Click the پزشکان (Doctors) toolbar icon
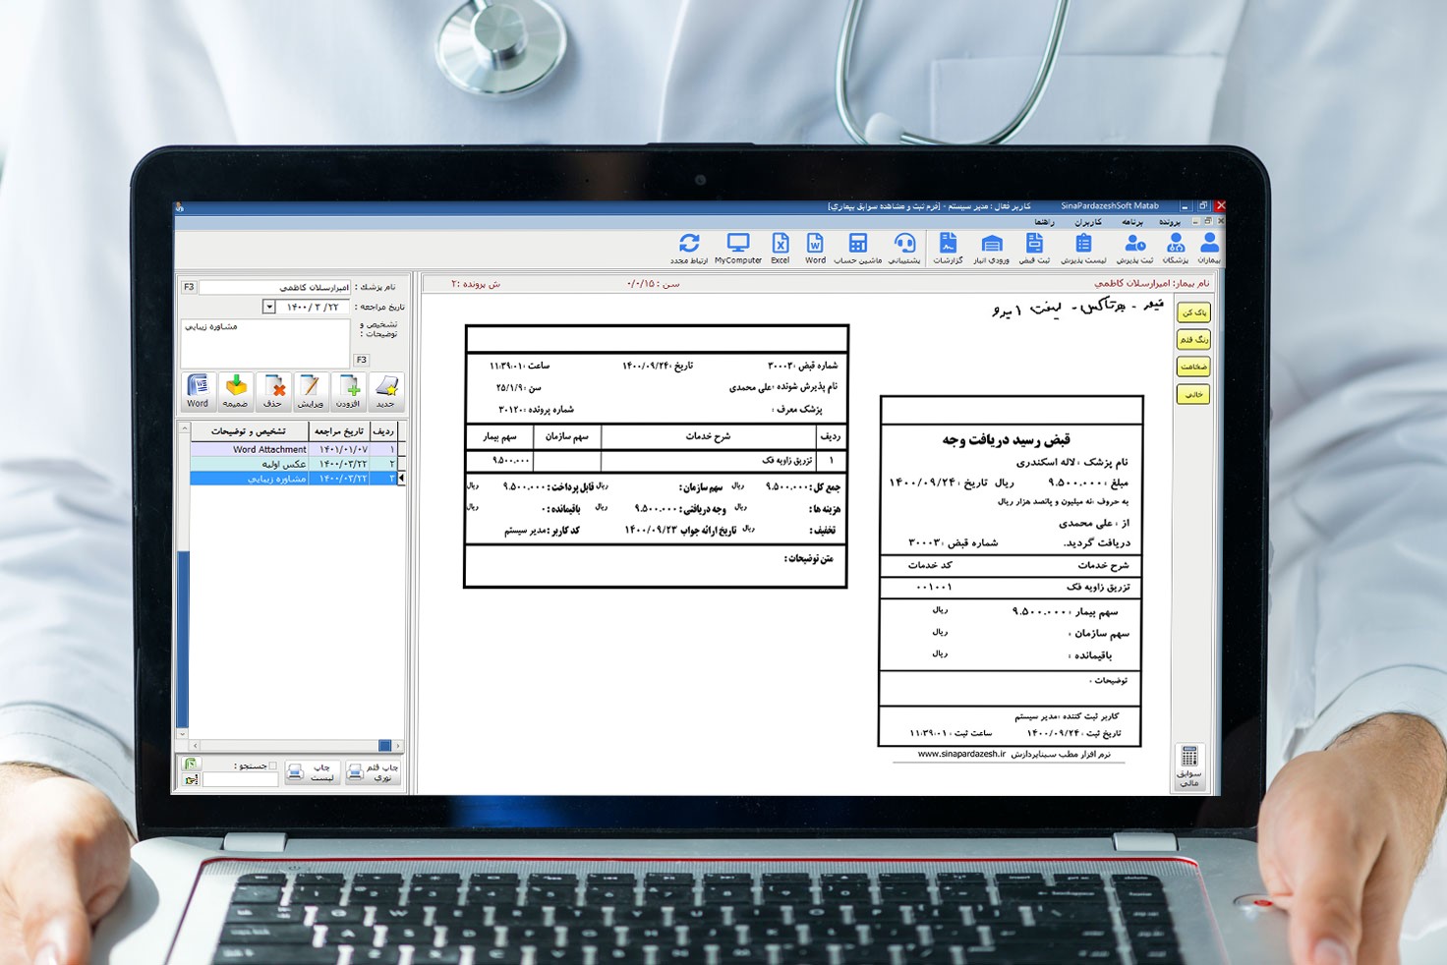This screenshot has width=1447, height=965. 1176,248
